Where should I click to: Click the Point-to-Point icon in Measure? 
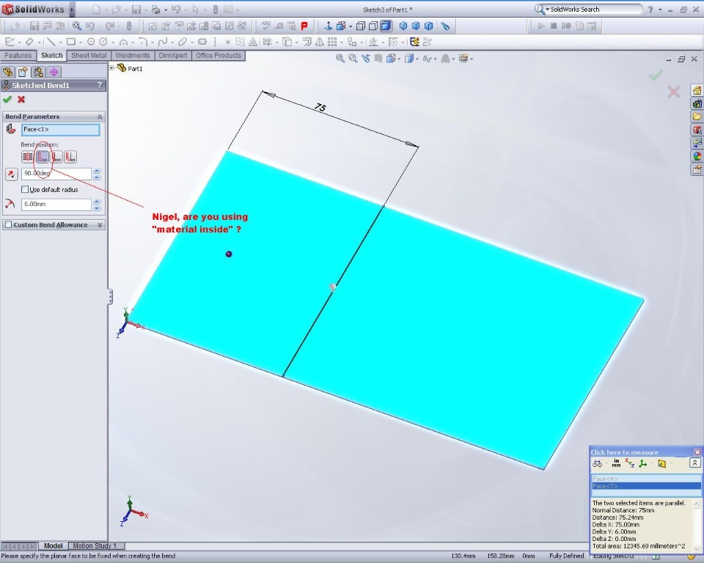[x=643, y=463]
